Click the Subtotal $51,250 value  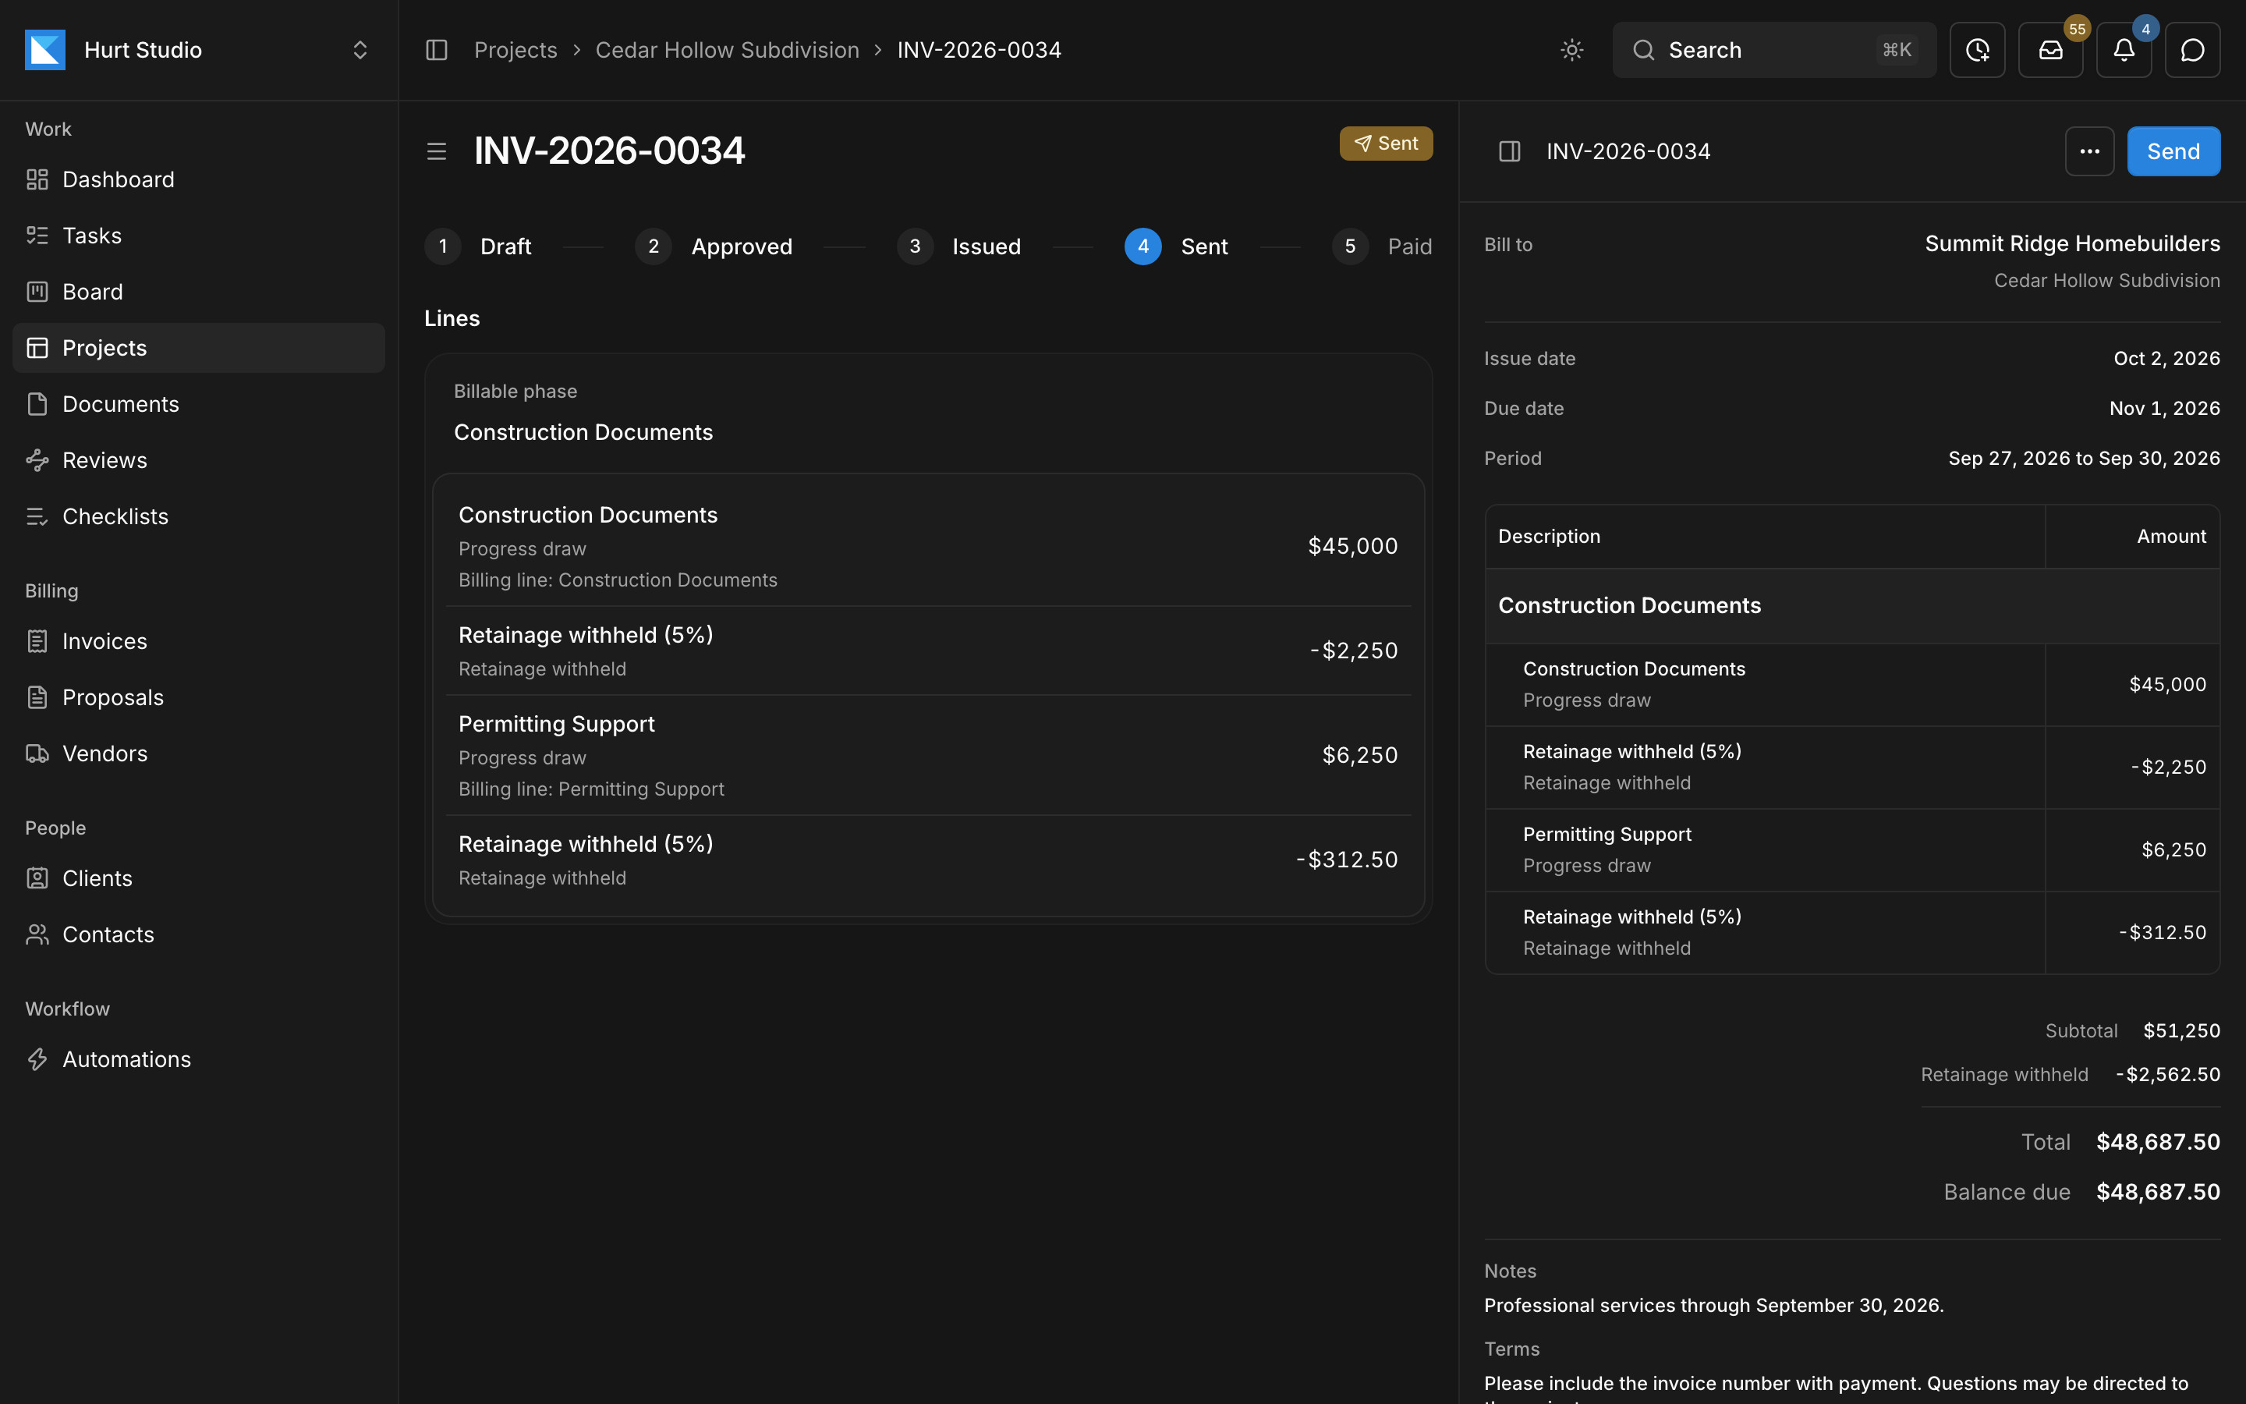click(2182, 1030)
